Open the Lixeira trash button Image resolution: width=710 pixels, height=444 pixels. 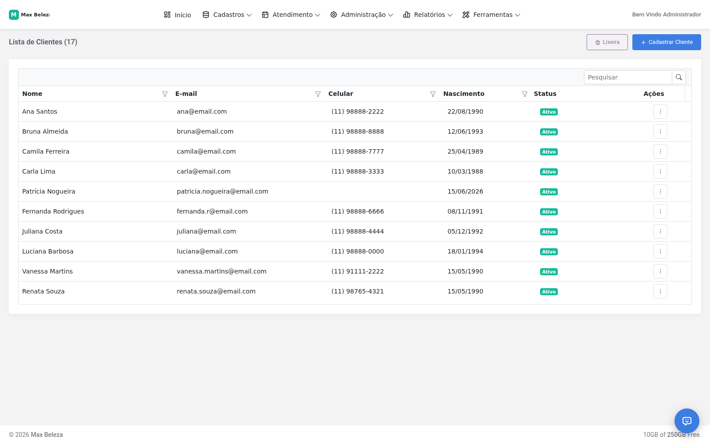[x=607, y=42]
